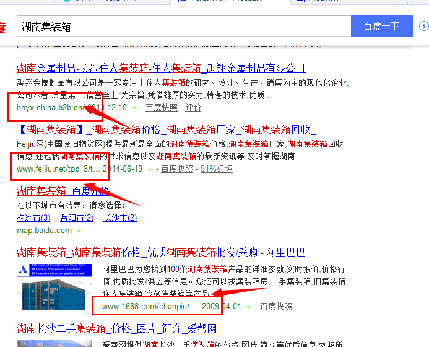
Task: Click the 91%好评 rating link
Action: [x=217, y=169]
